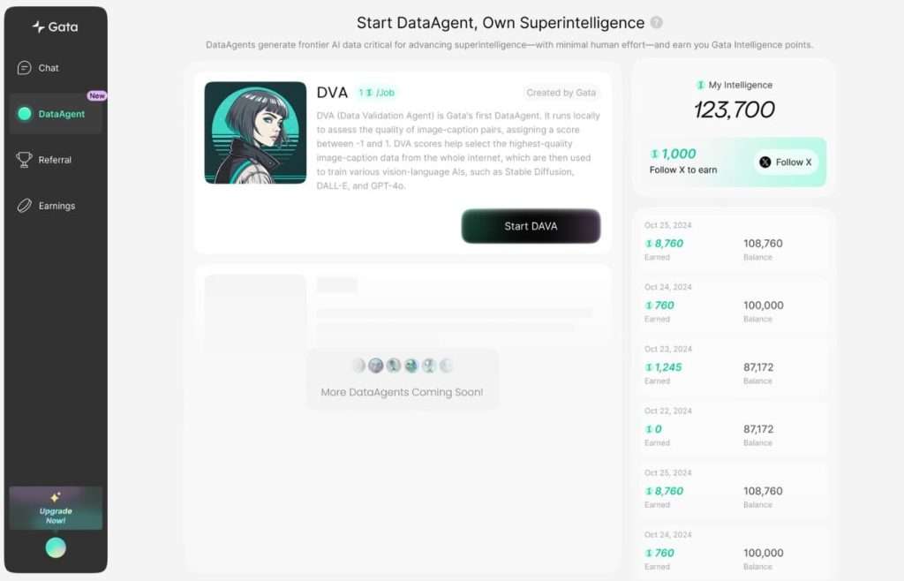Click the green profile avatar at sidebar bottom

tap(56, 547)
